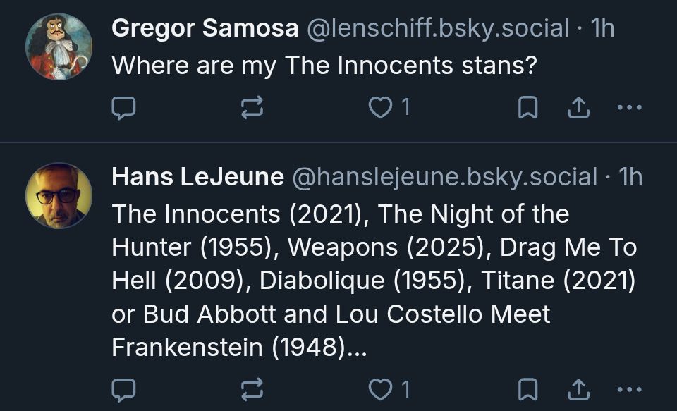Viewport: 677px width, 411px height.
Task: Click the Hans LeJeune display name
Action: [x=197, y=177]
